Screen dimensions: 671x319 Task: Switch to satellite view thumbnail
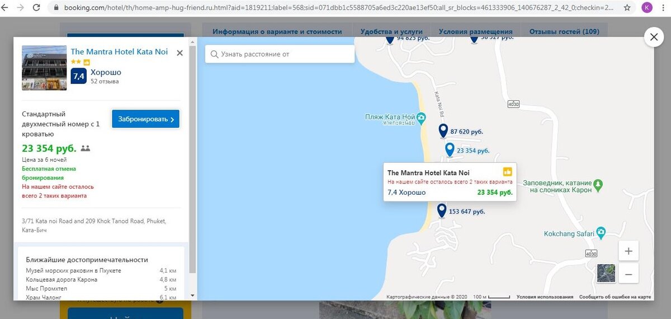point(606,273)
